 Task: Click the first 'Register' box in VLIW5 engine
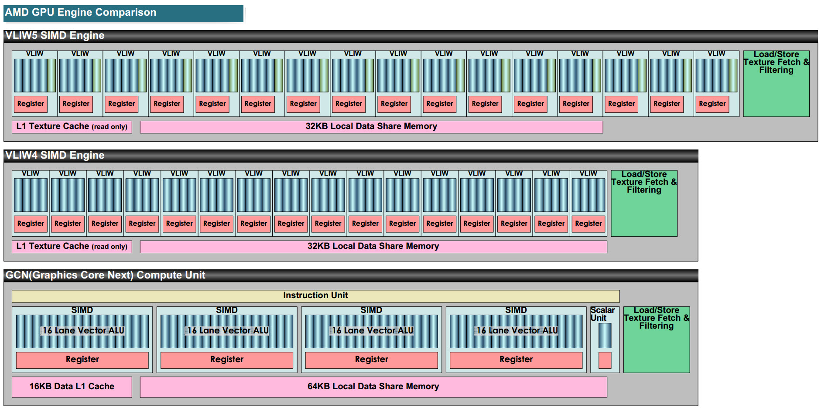31,104
